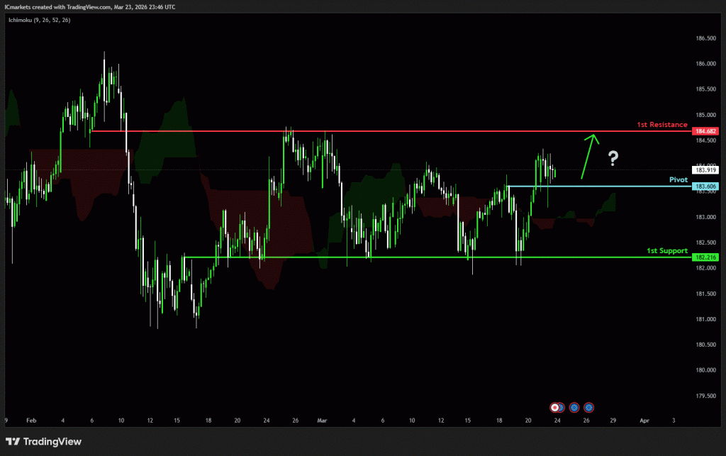The width and height of the screenshot is (726, 456).
Task: Click the last EU flag event icon
Action: point(588,408)
